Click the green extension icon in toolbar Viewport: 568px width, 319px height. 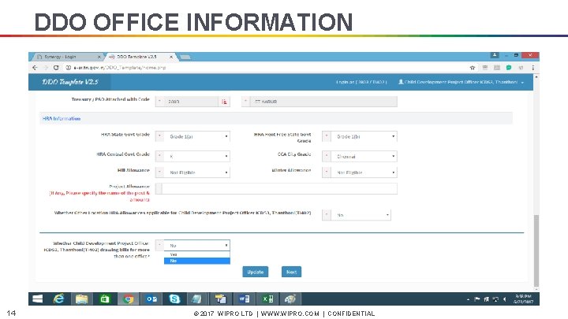[509, 68]
